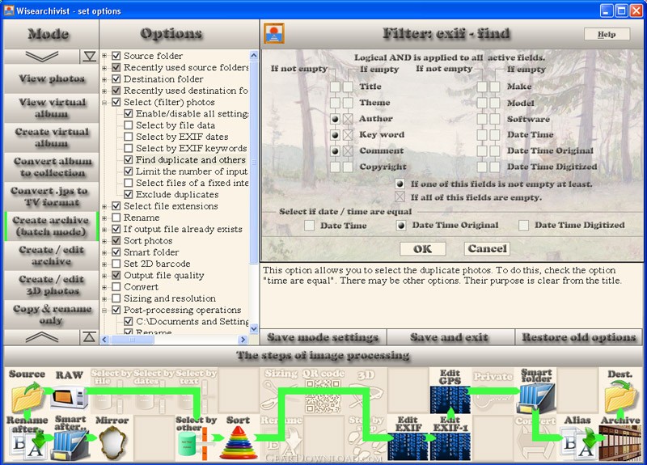Expand the Sort photos tree node

(104, 240)
